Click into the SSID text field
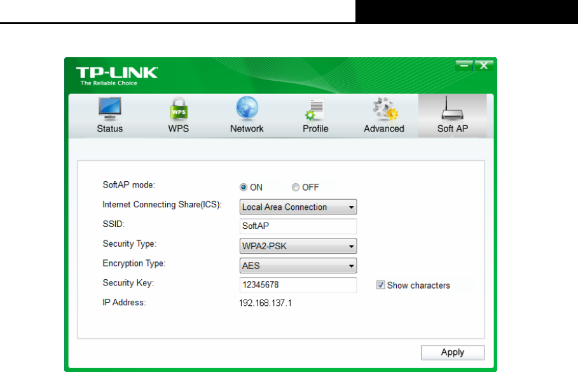Viewport: 578px width, 372px height. click(x=298, y=226)
